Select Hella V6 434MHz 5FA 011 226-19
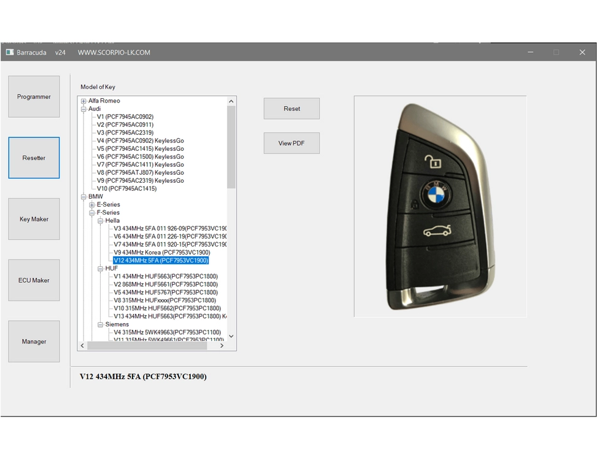Screen dimensions: 597x460 [170, 236]
